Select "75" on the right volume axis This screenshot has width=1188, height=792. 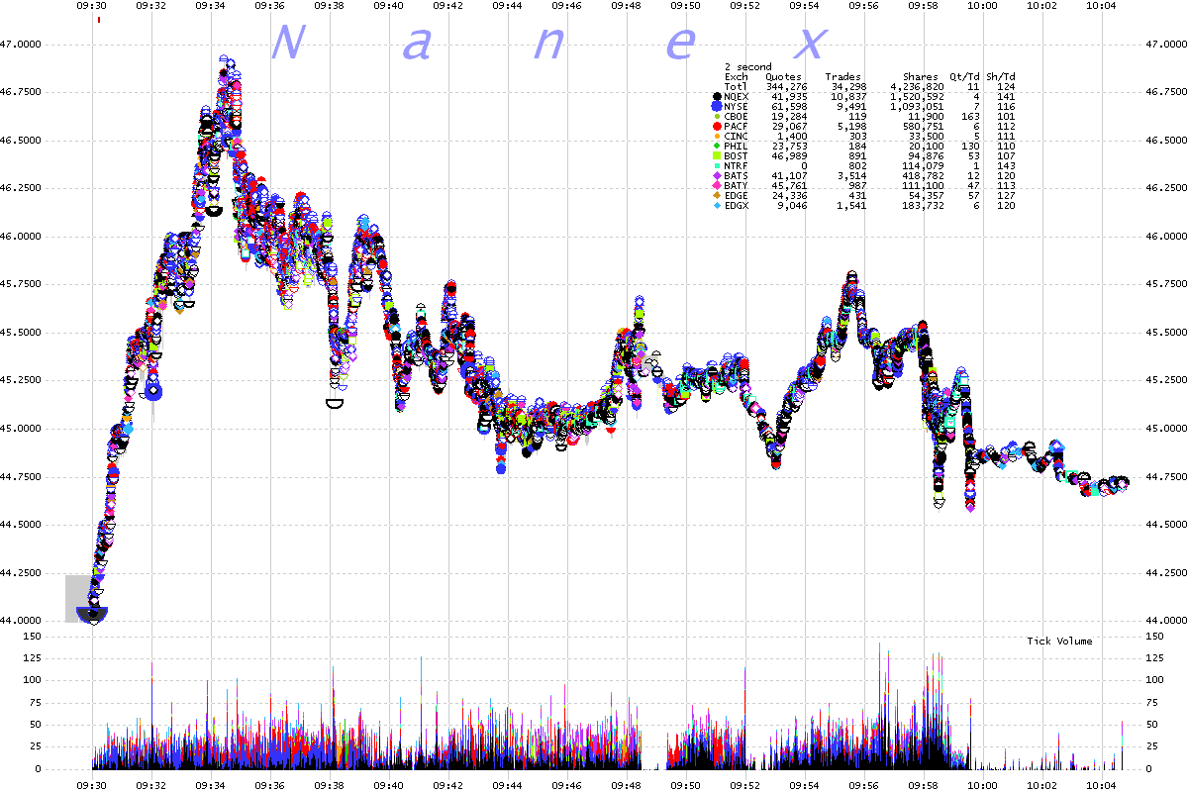pyautogui.click(x=1152, y=703)
